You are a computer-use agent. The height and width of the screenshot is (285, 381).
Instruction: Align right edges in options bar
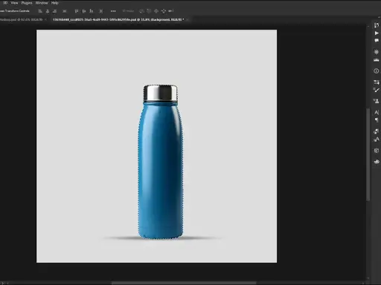pyautogui.click(x=54, y=11)
